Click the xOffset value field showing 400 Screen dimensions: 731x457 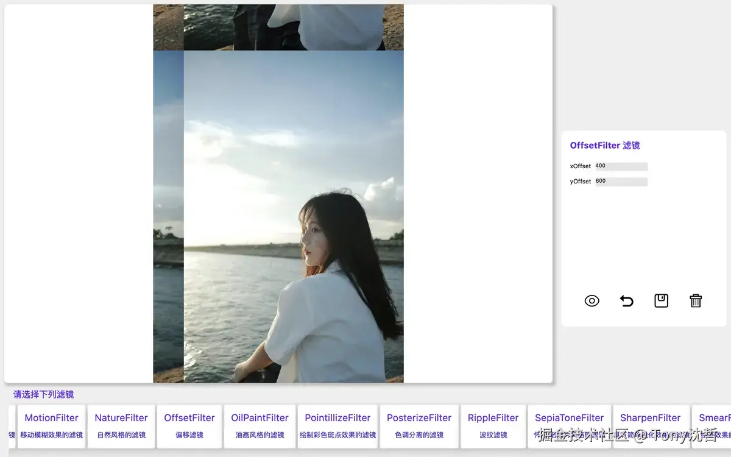pyautogui.click(x=621, y=166)
